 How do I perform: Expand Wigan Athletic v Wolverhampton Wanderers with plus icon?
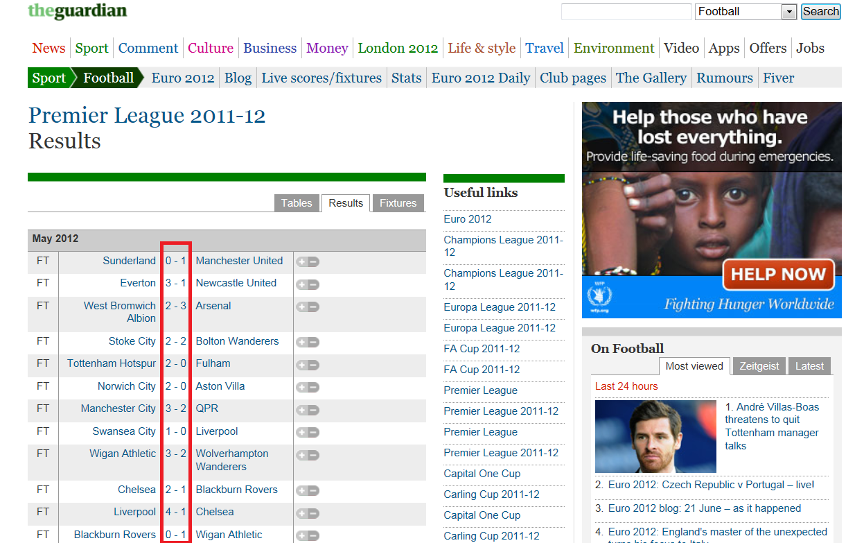(x=301, y=455)
